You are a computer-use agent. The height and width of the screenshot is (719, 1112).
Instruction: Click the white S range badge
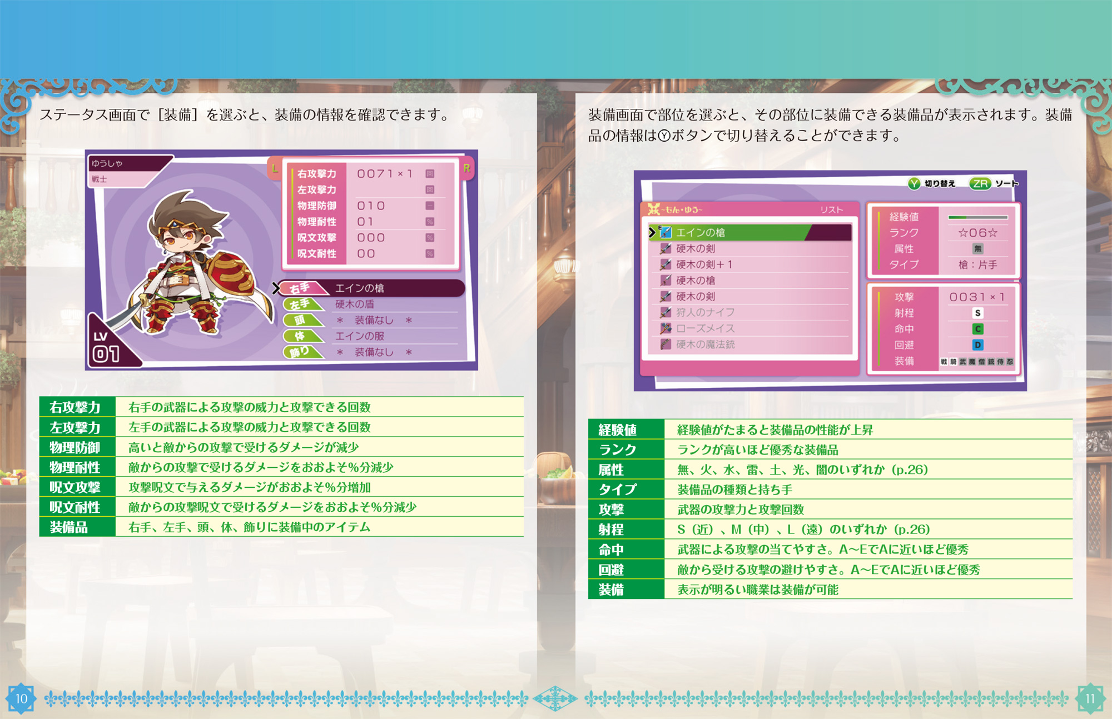977,313
